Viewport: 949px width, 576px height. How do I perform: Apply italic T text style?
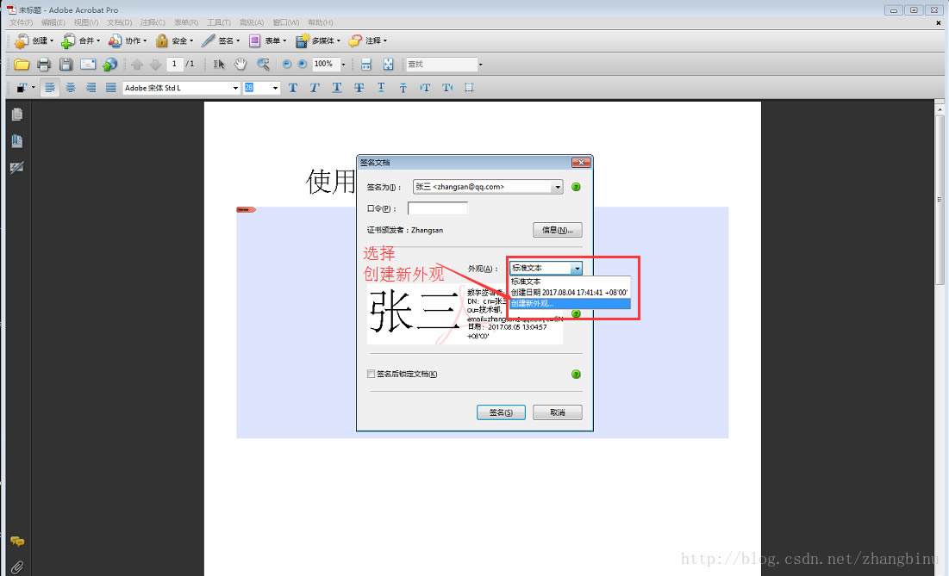click(315, 88)
